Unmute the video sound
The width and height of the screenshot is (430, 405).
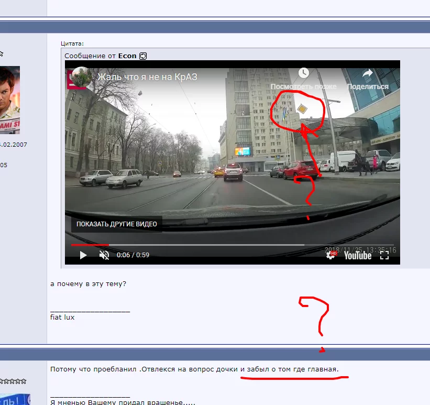(104, 255)
